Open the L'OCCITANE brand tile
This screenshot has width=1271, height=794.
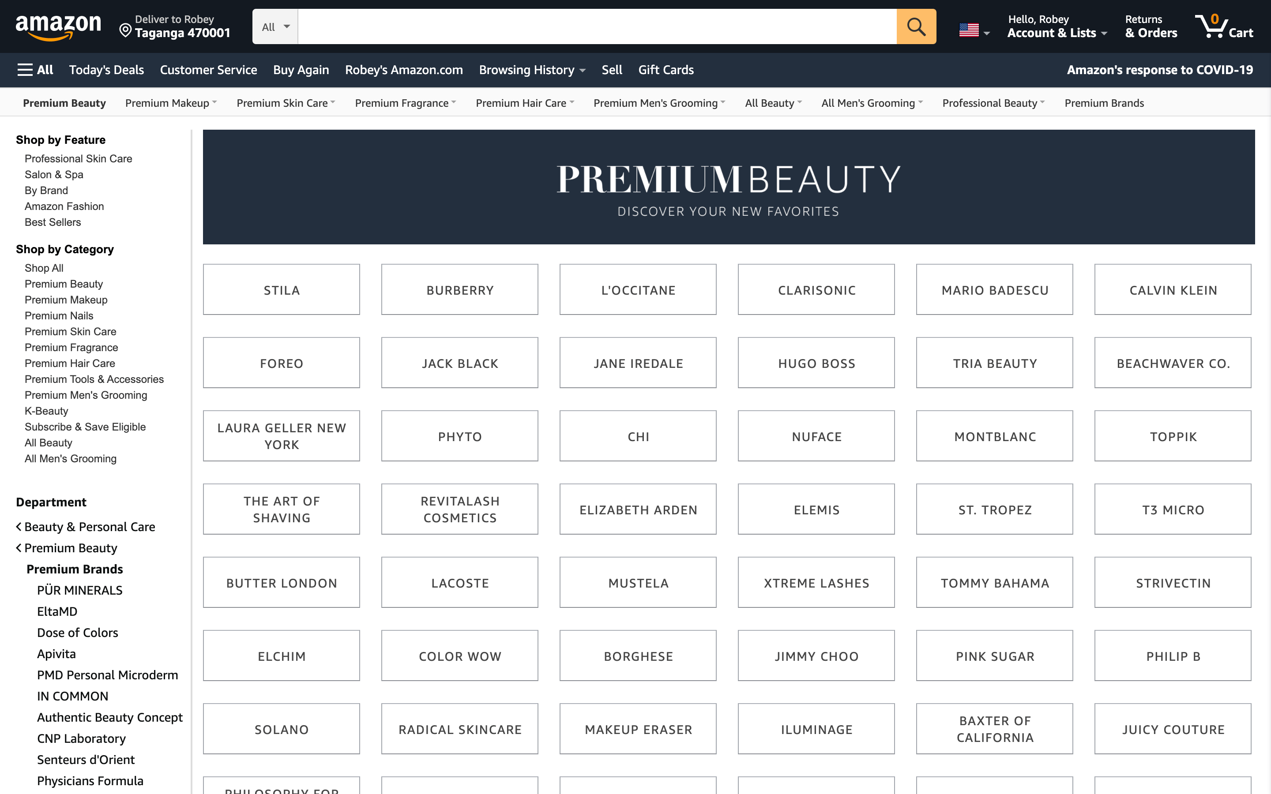pos(638,290)
